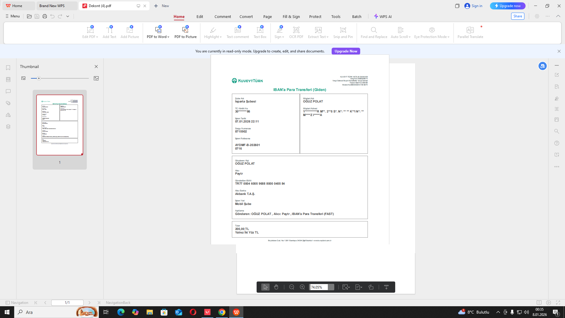Enter full screen from status bar
The image size is (565, 318).
pos(558,303)
